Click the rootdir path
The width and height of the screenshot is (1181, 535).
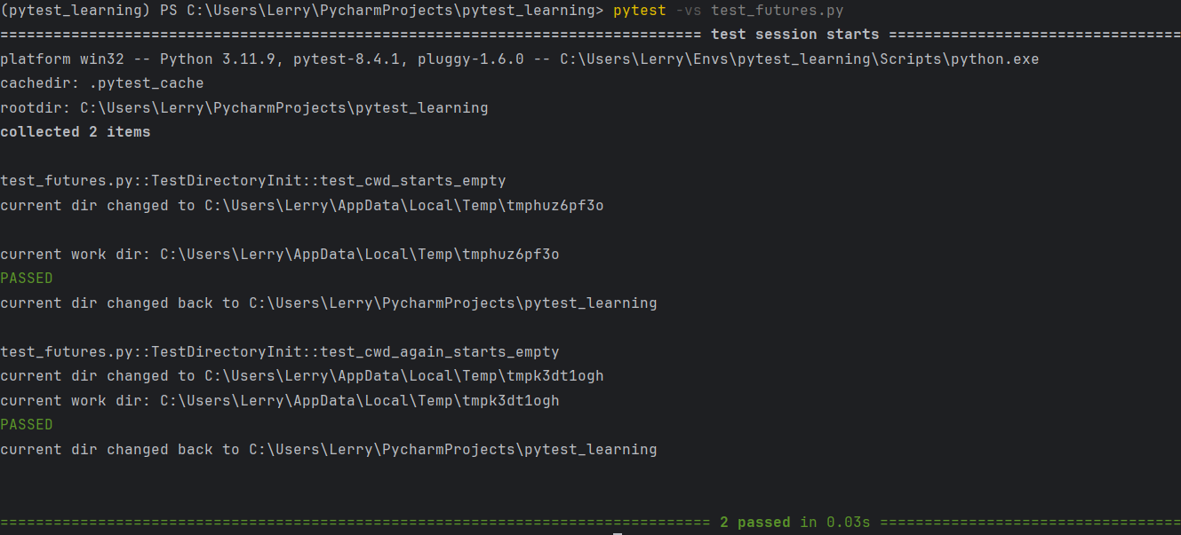tap(283, 108)
